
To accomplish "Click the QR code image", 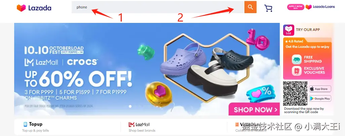I will [x=295, y=94].
